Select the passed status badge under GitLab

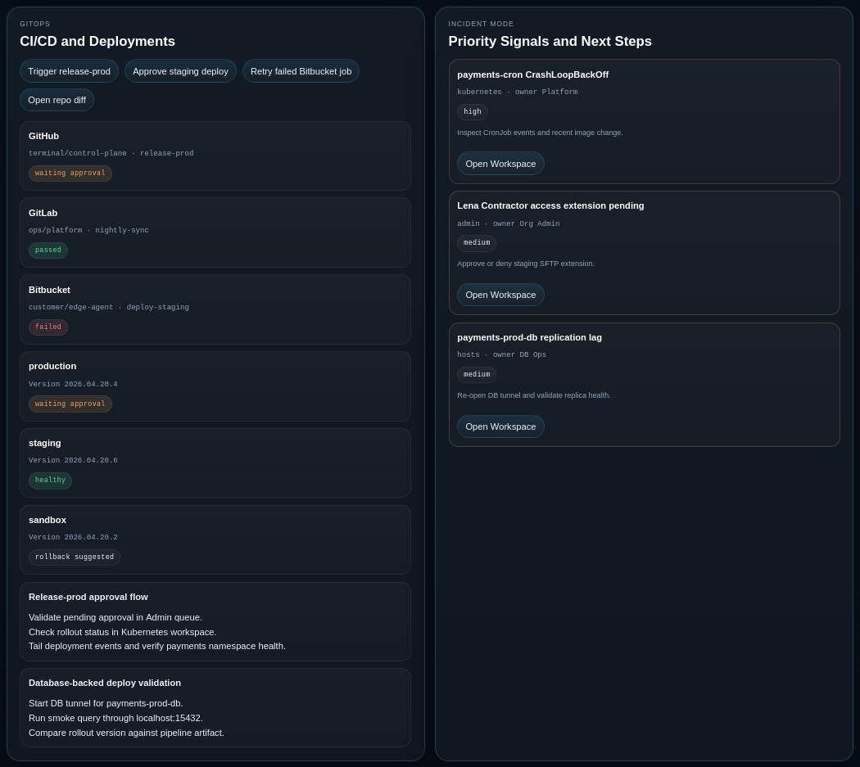point(48,250)
